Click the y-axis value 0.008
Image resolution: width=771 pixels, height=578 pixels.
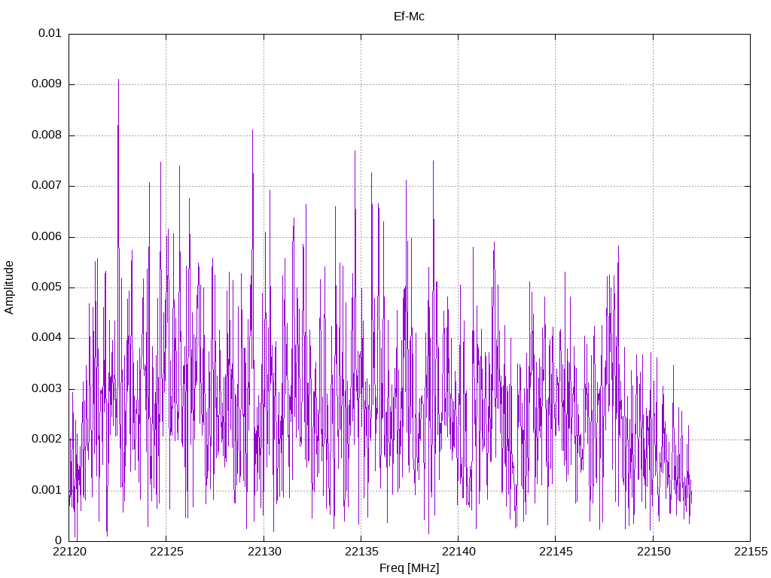[47, 135]
